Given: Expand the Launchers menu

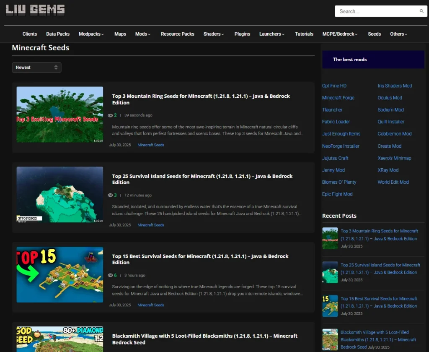Looking at the screenshot, I should pos(272,34).
